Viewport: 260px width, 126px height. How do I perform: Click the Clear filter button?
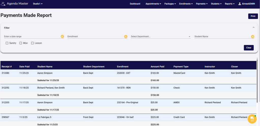pos(249,48)
